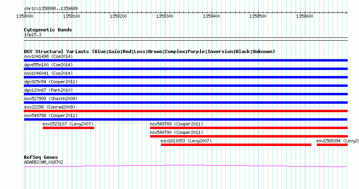Click ruler position 1359000
Screen dimensions: 359x189
click(x=25, y=16)
